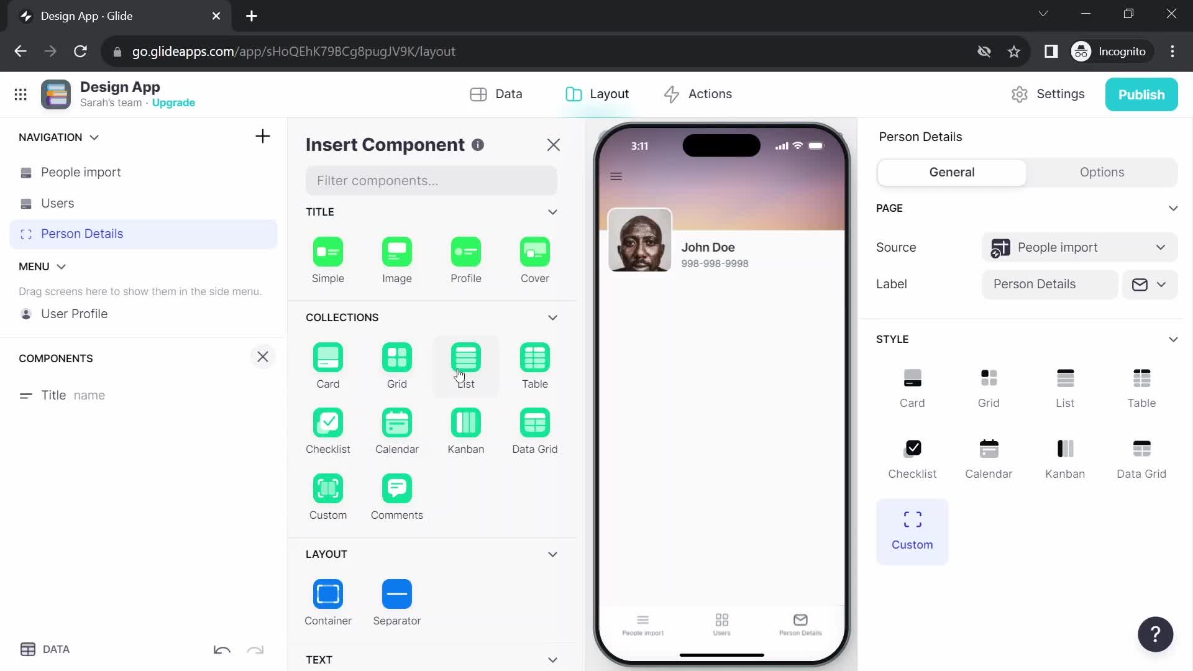Click the Publish button
Image resolution: width=1193 pixels, height=671 pixels.
pyautogui.click(x=1142, y=94)
